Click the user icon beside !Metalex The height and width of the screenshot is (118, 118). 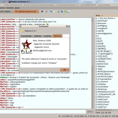96,66
